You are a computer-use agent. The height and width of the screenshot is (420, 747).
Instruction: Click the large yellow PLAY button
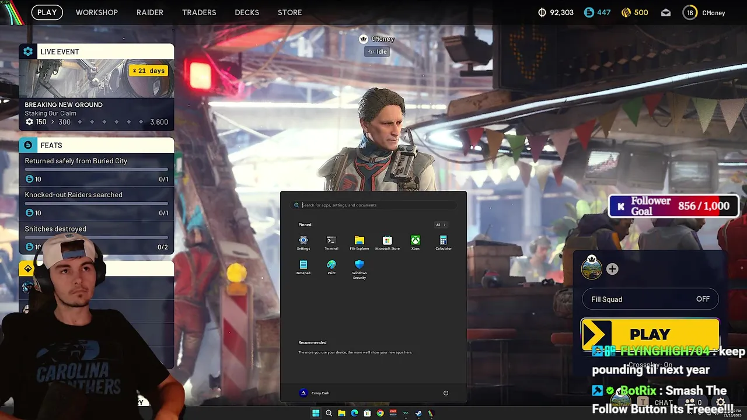tap(650, 334)
